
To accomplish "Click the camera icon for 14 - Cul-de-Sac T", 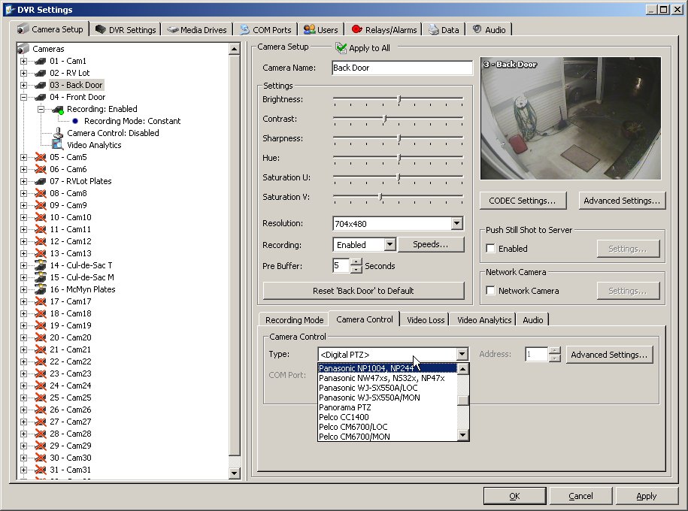I will (40, 265).
